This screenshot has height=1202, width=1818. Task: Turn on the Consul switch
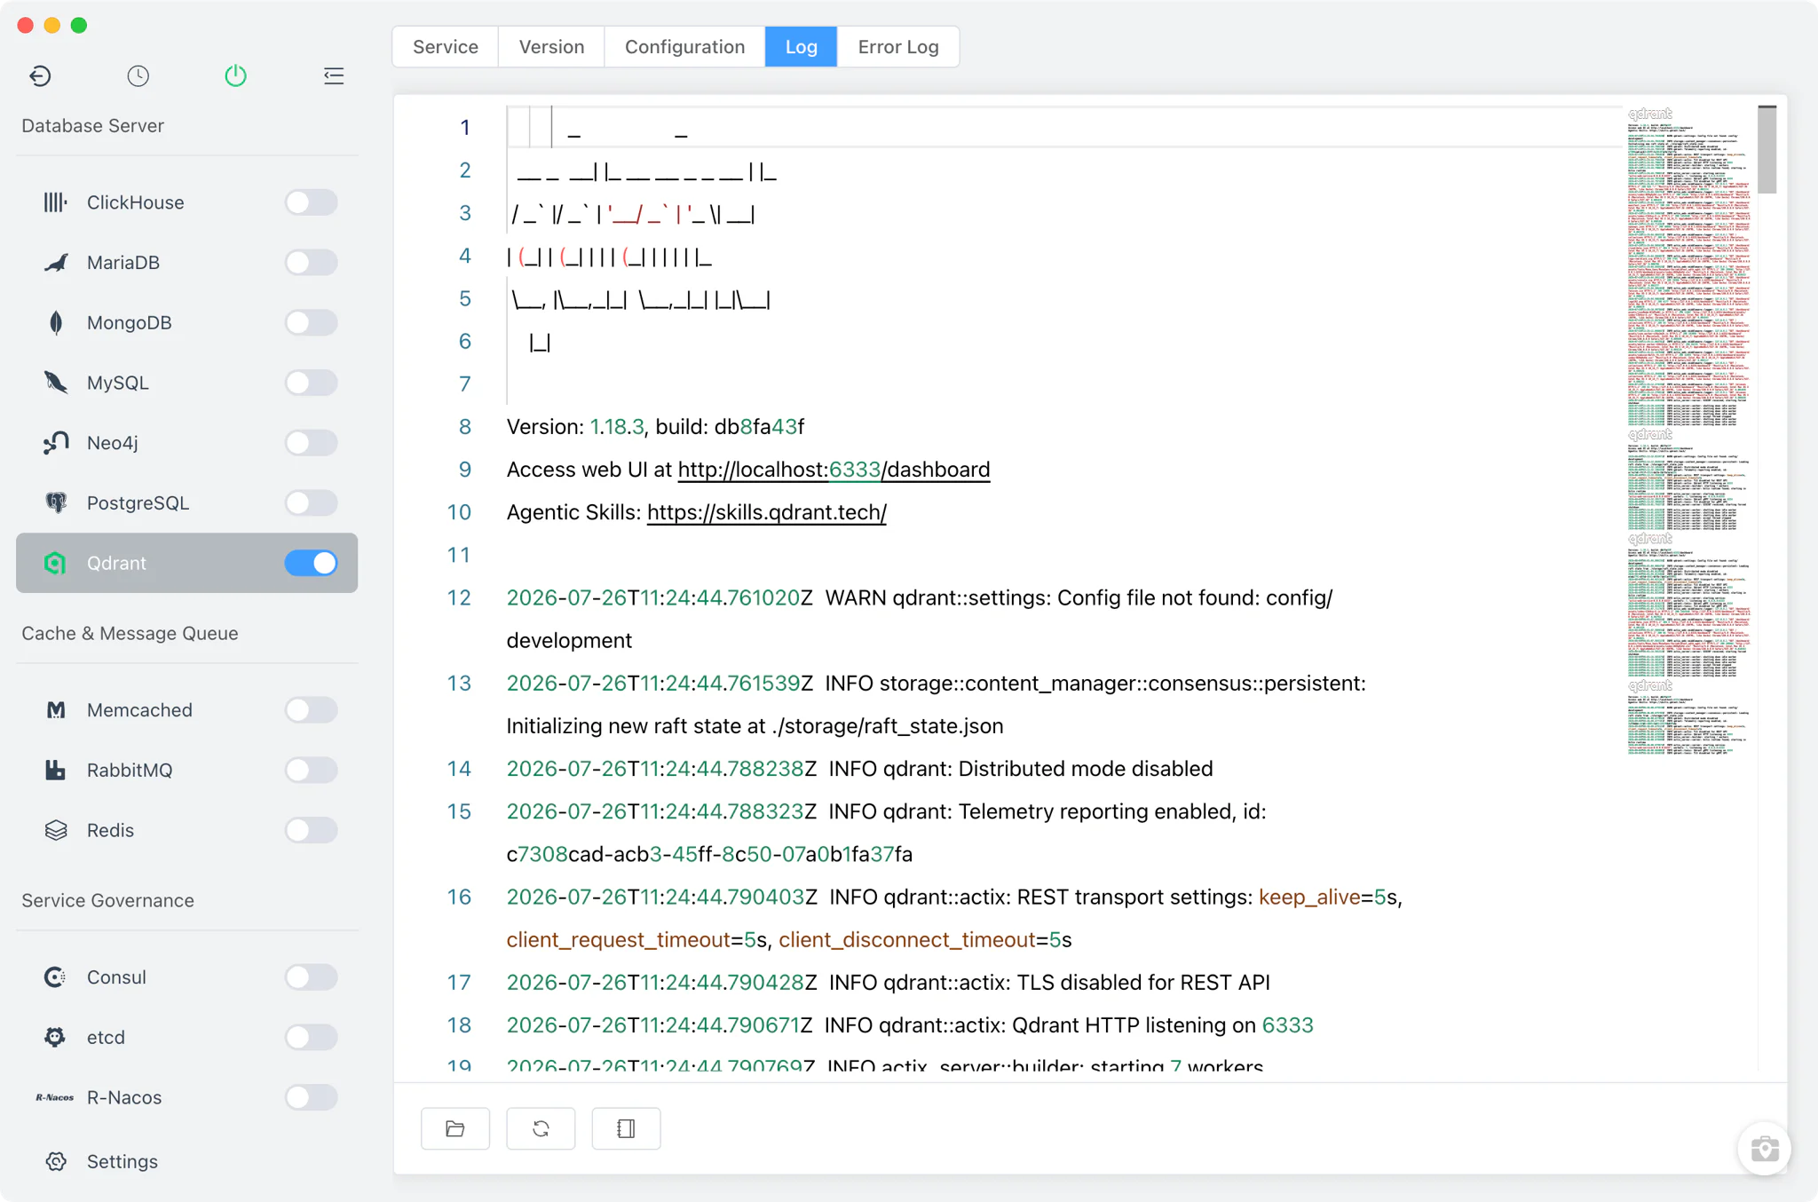(x=311, y=977)
